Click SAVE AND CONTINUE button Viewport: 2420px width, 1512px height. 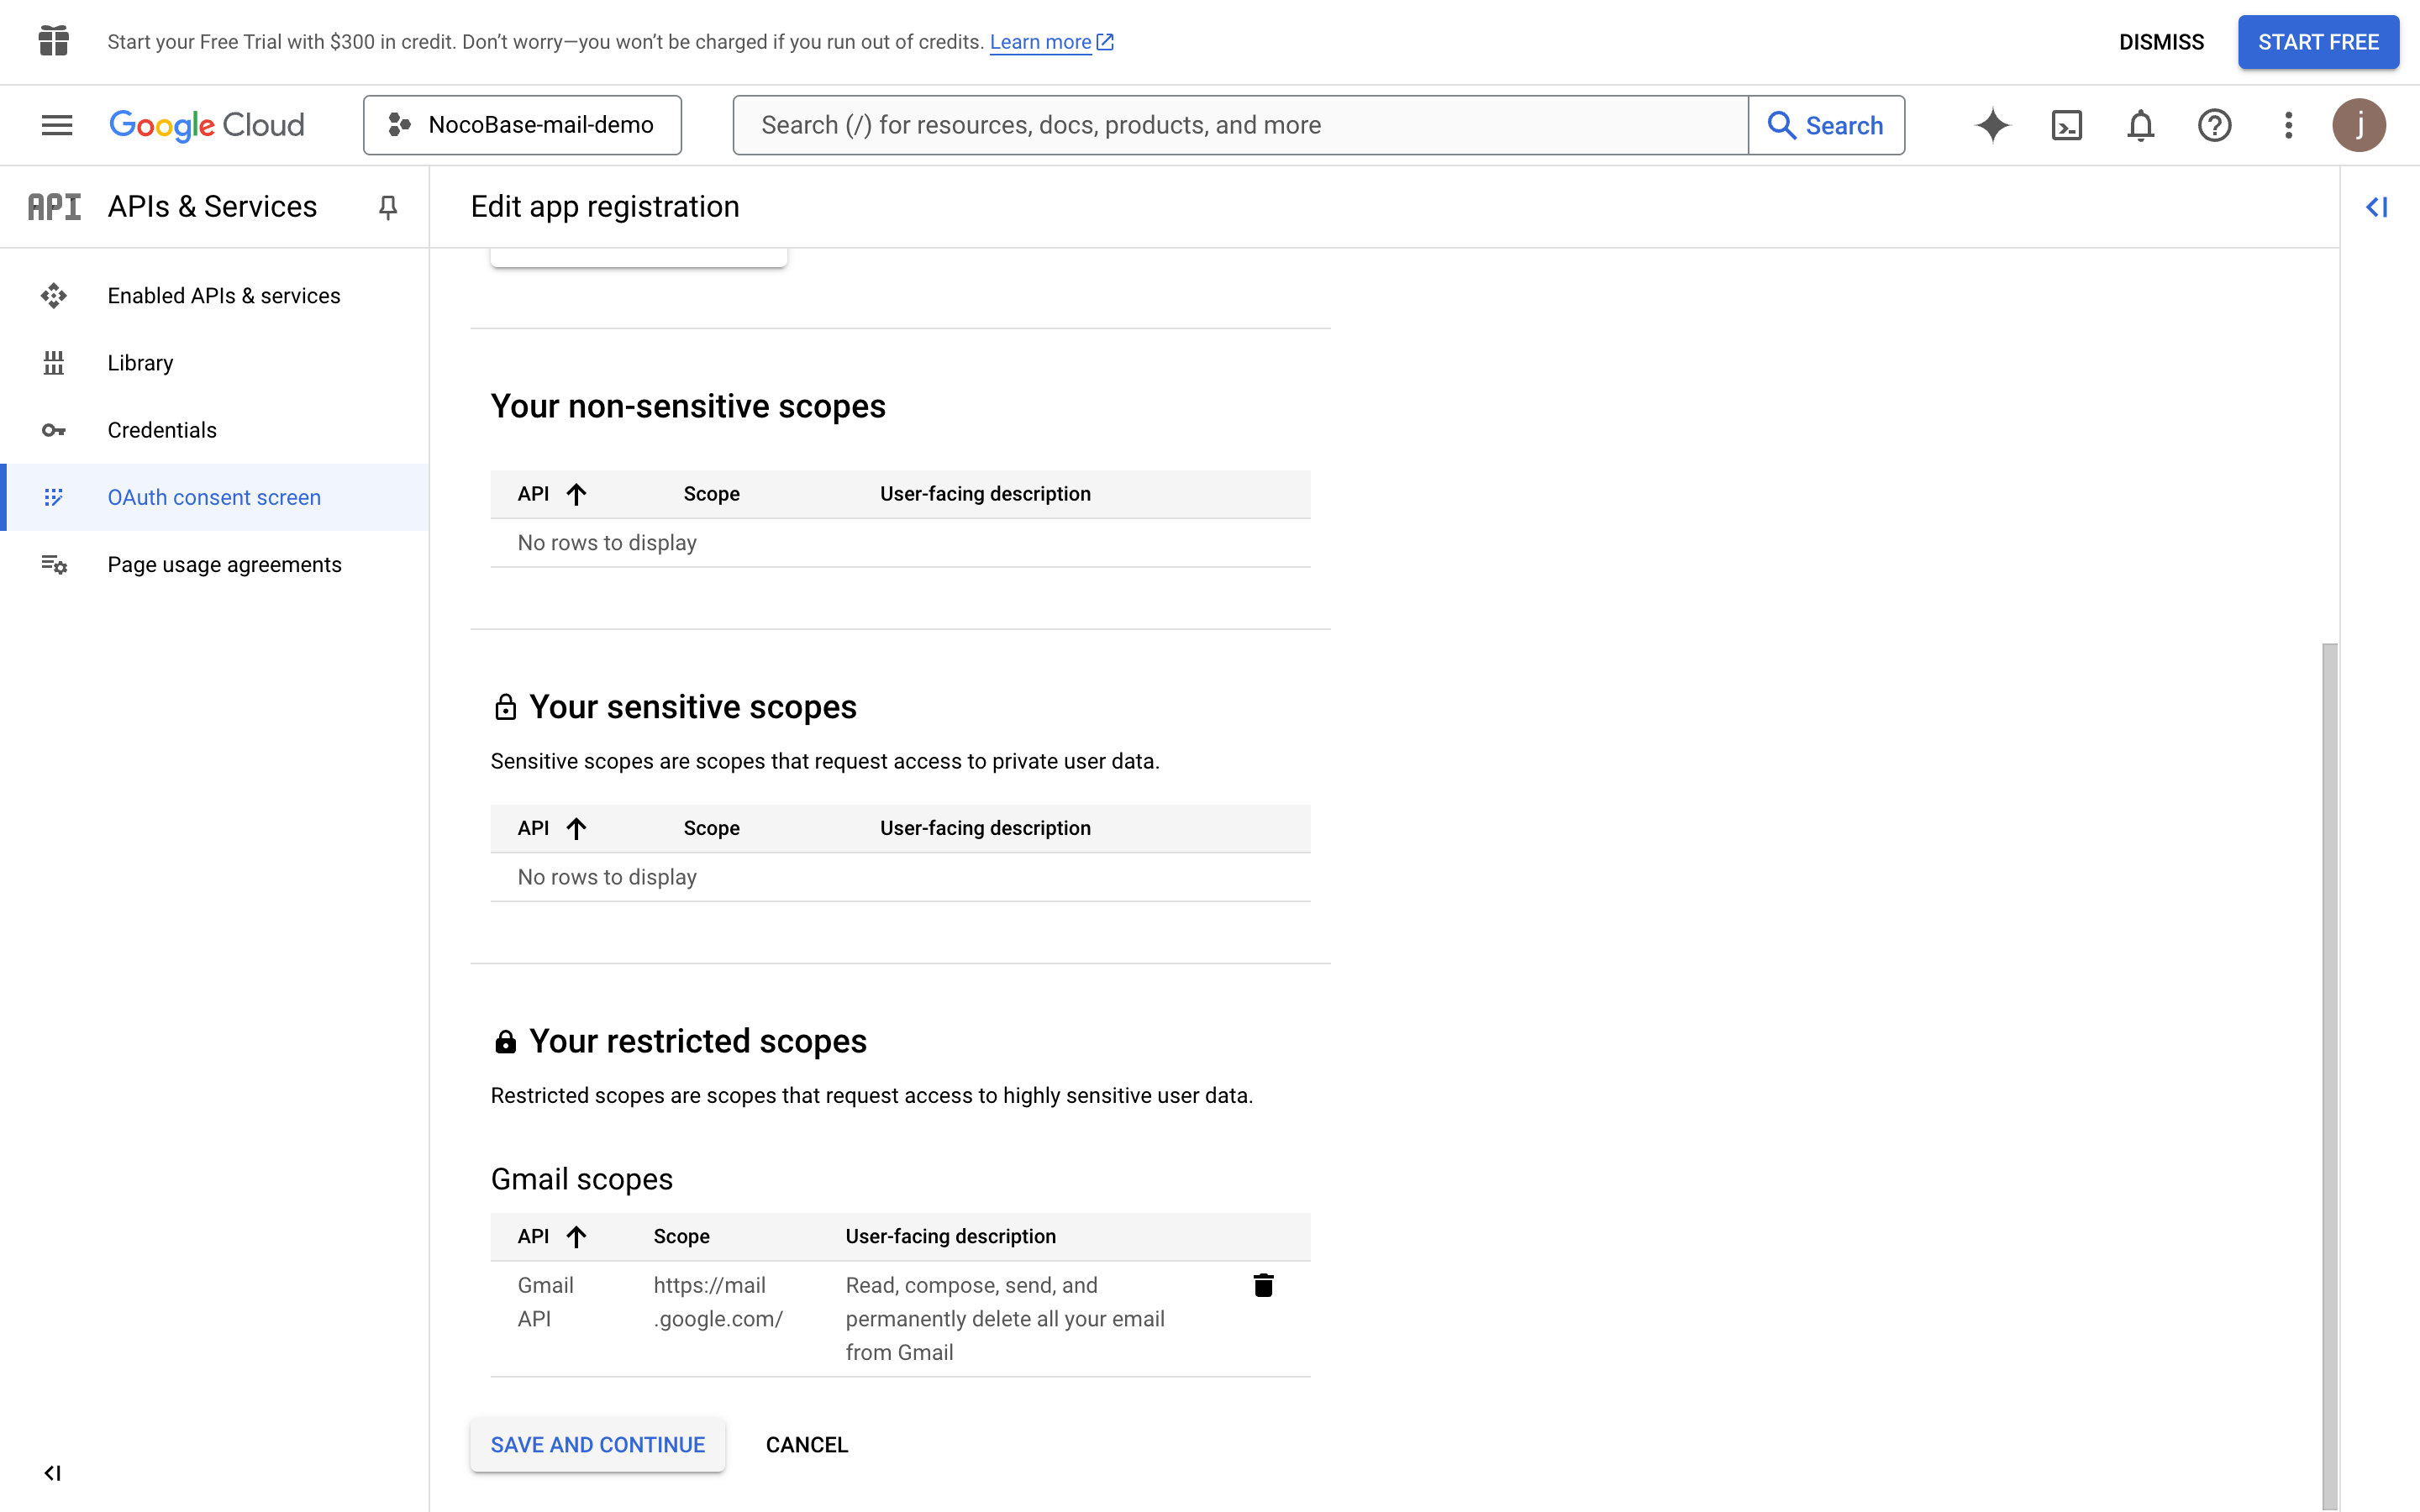point(597,1445)
